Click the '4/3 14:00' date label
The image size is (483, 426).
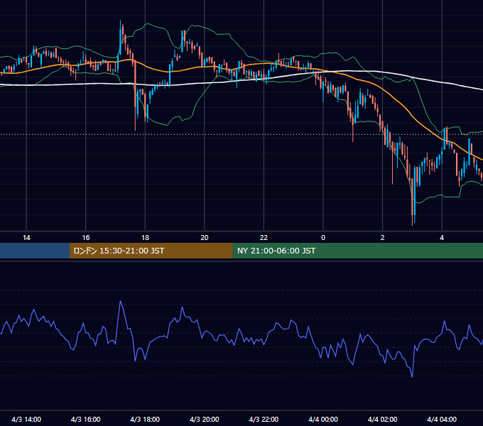coord(26,419)
